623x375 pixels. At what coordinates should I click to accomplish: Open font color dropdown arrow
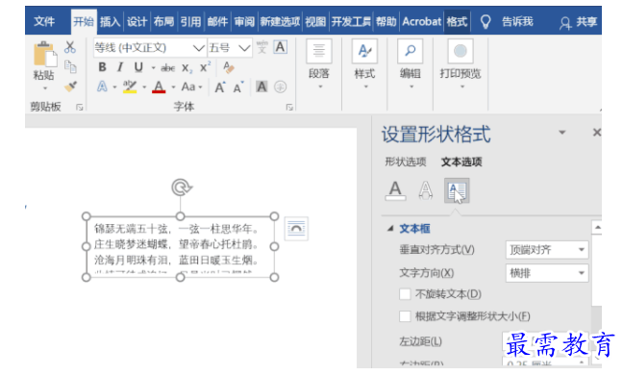(173, 87)
